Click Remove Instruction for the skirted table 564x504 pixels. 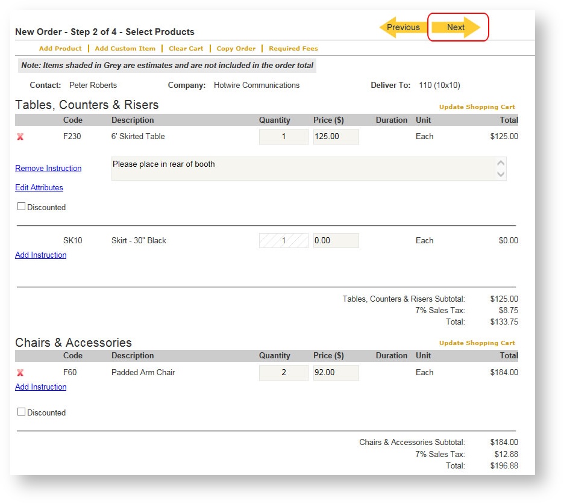click(x=48, y=168)
